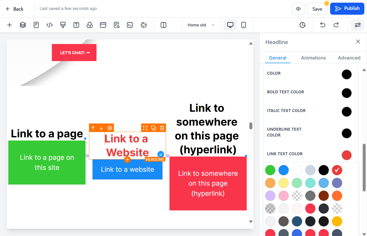Viewport: 367px width, 236px height.
Task: Click the LET'S CHAT! button
Action: [74, 53]
